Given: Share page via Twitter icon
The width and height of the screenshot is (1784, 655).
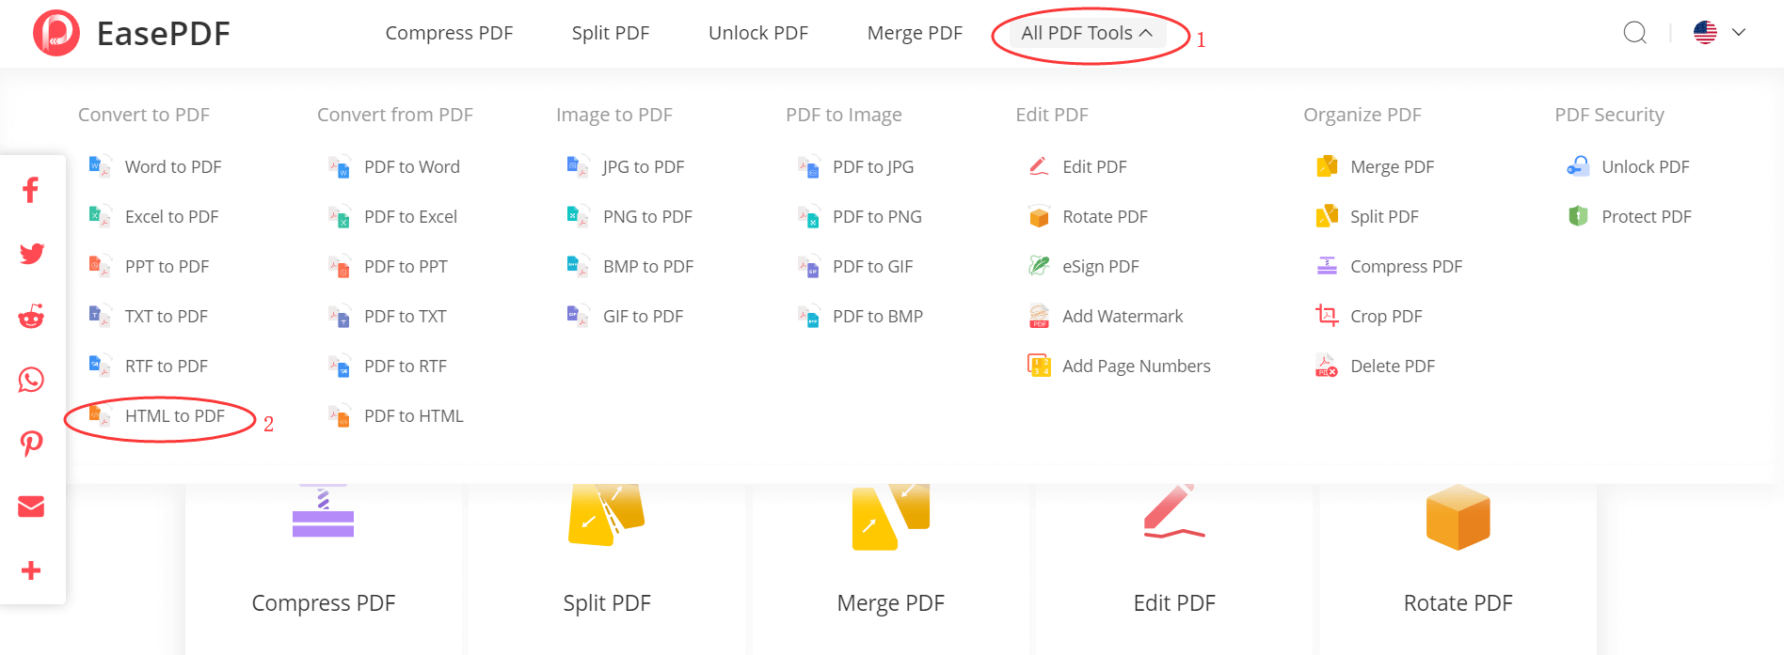Looking at the screenshot, I should tap(31, 254).
